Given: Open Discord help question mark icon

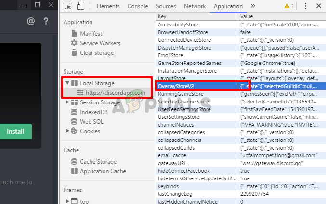Looking at the screenshot, I should tap(46, 21).
